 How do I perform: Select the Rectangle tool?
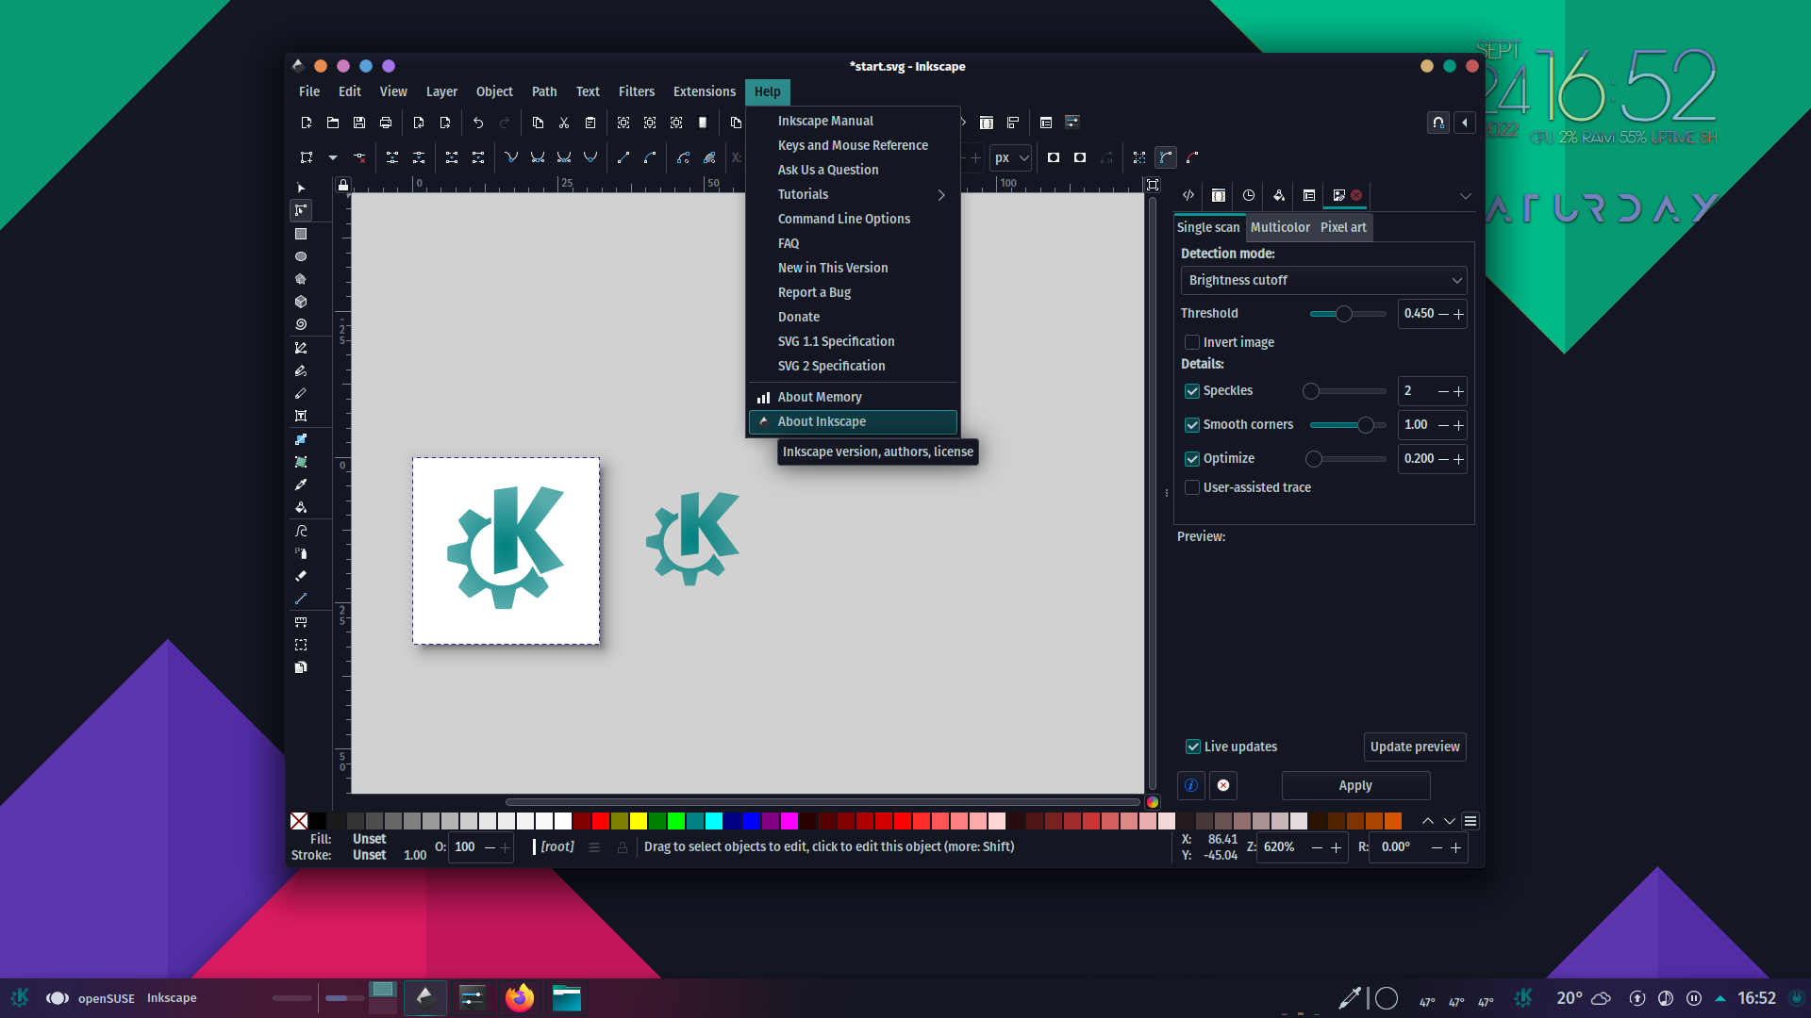pos(301,234)
